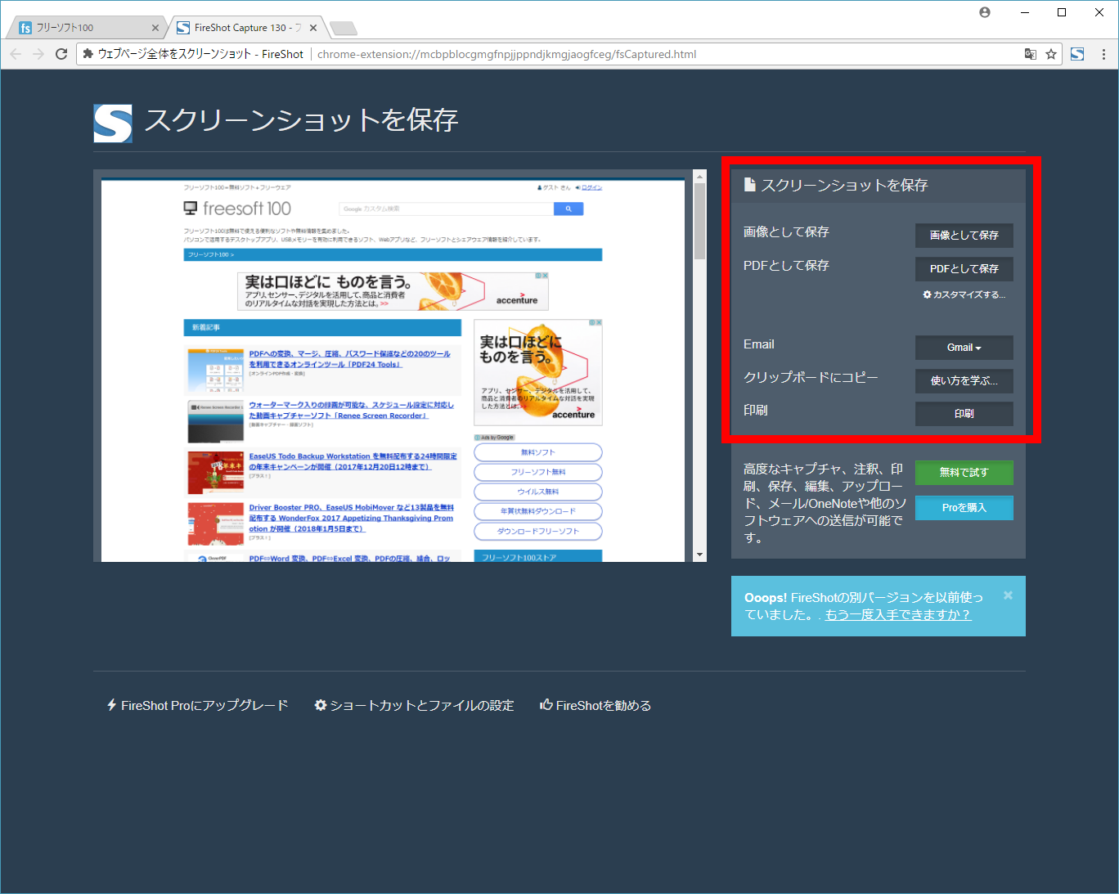Expand the Gmail email dropdown
The width and height of the screenshot is (1119, 894).
(x=964, y=348)
